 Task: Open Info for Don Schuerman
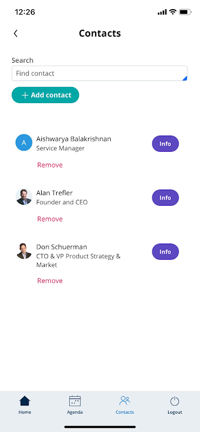[165, 252]
